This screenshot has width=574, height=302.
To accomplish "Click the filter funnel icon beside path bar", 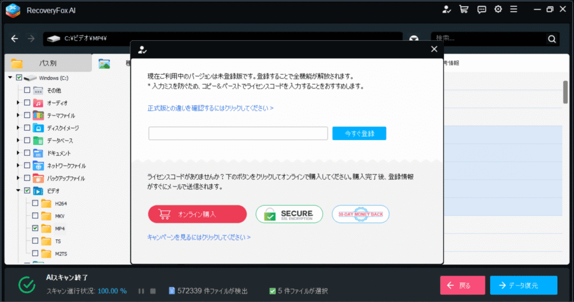I will pos(414,38).
